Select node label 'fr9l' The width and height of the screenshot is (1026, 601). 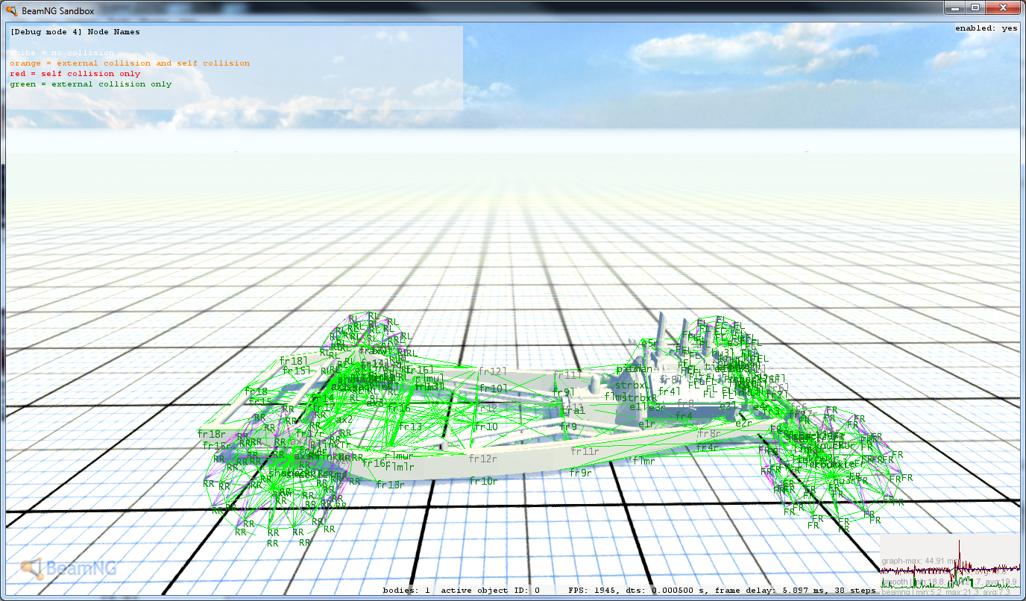tap(564, 392)
